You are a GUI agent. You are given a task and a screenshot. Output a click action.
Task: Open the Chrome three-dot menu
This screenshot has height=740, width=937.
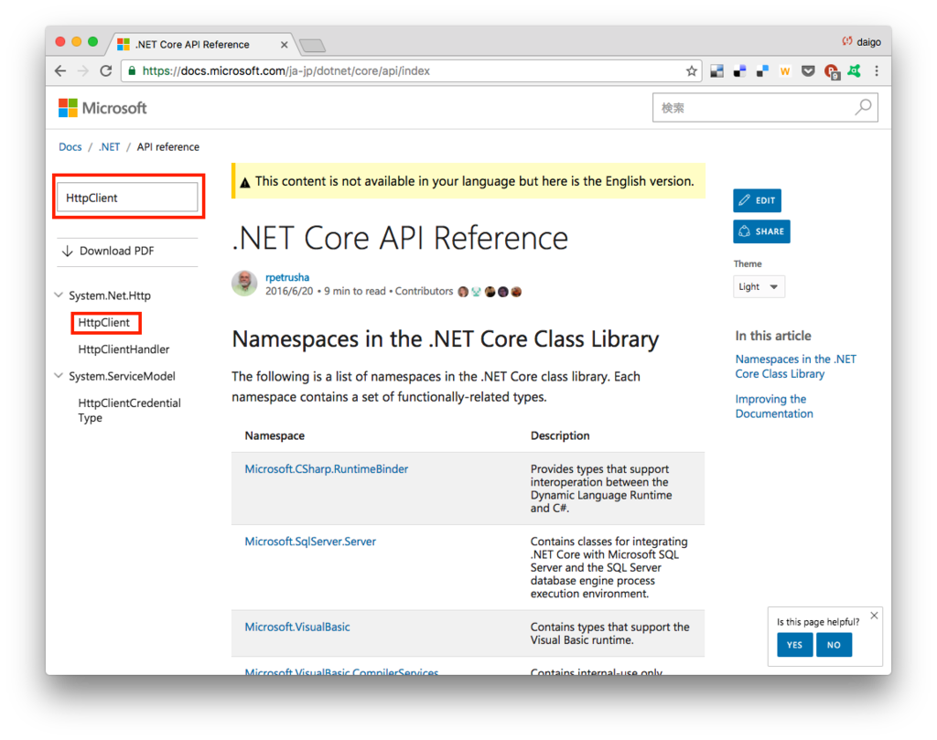[877, 71]
